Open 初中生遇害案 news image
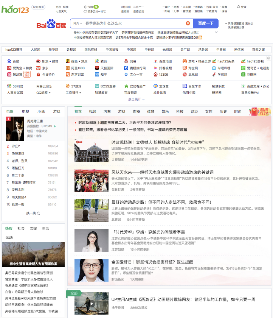 33,255
